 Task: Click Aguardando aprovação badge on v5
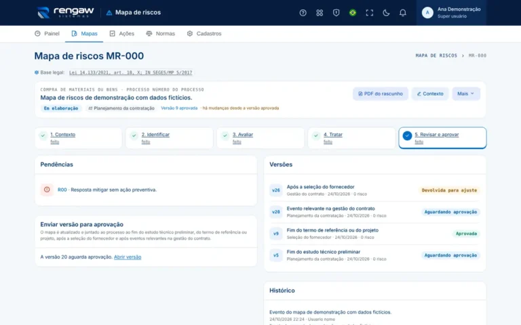[x=450, y=255]
